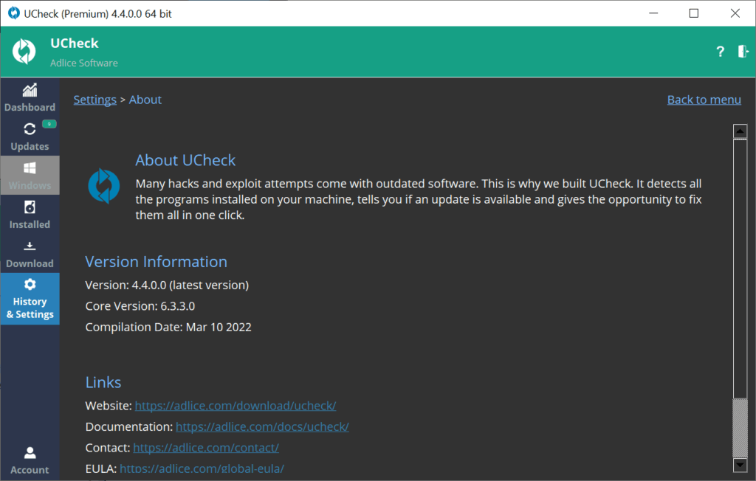
Task: Maximize the UCheck window
Action: [693, 13]
